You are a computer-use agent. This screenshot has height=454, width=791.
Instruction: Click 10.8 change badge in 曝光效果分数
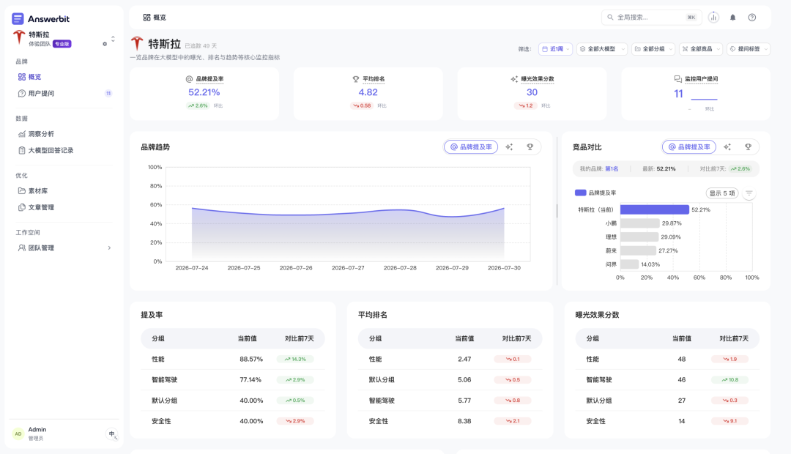pos(730,380)
